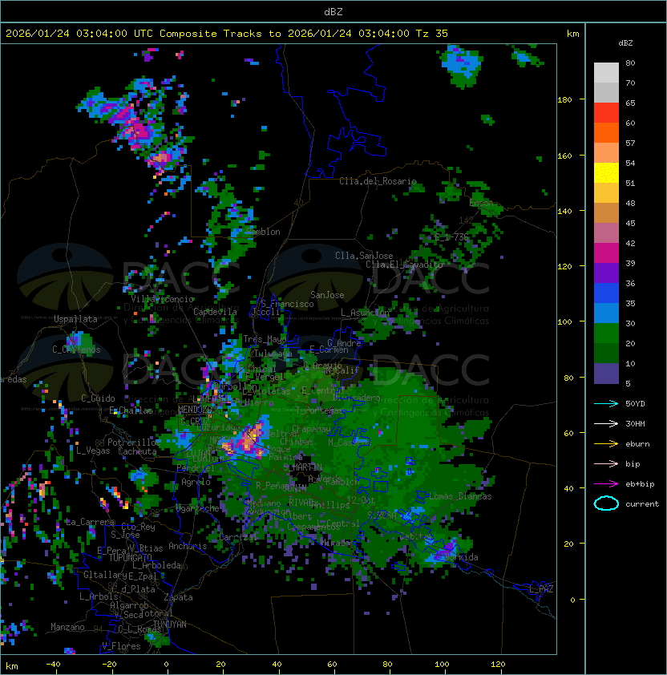Click the 'Villavicencio' map label

point(162,299)
